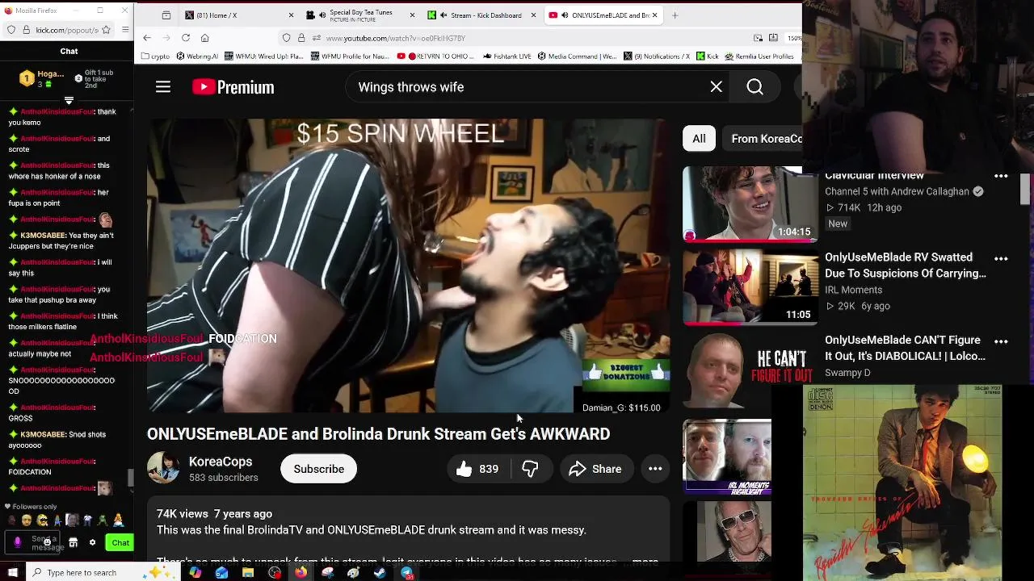Open the RV Swatted video thumbnail

pyautogui.click(x=750, y=286)
